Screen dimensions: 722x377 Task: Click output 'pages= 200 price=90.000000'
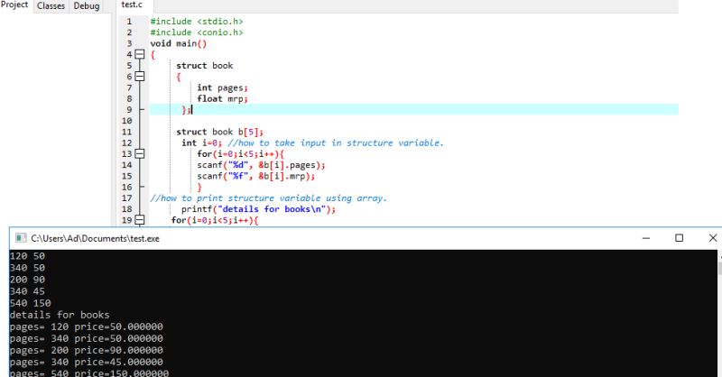pyautogui.click(x=86, y=350)
